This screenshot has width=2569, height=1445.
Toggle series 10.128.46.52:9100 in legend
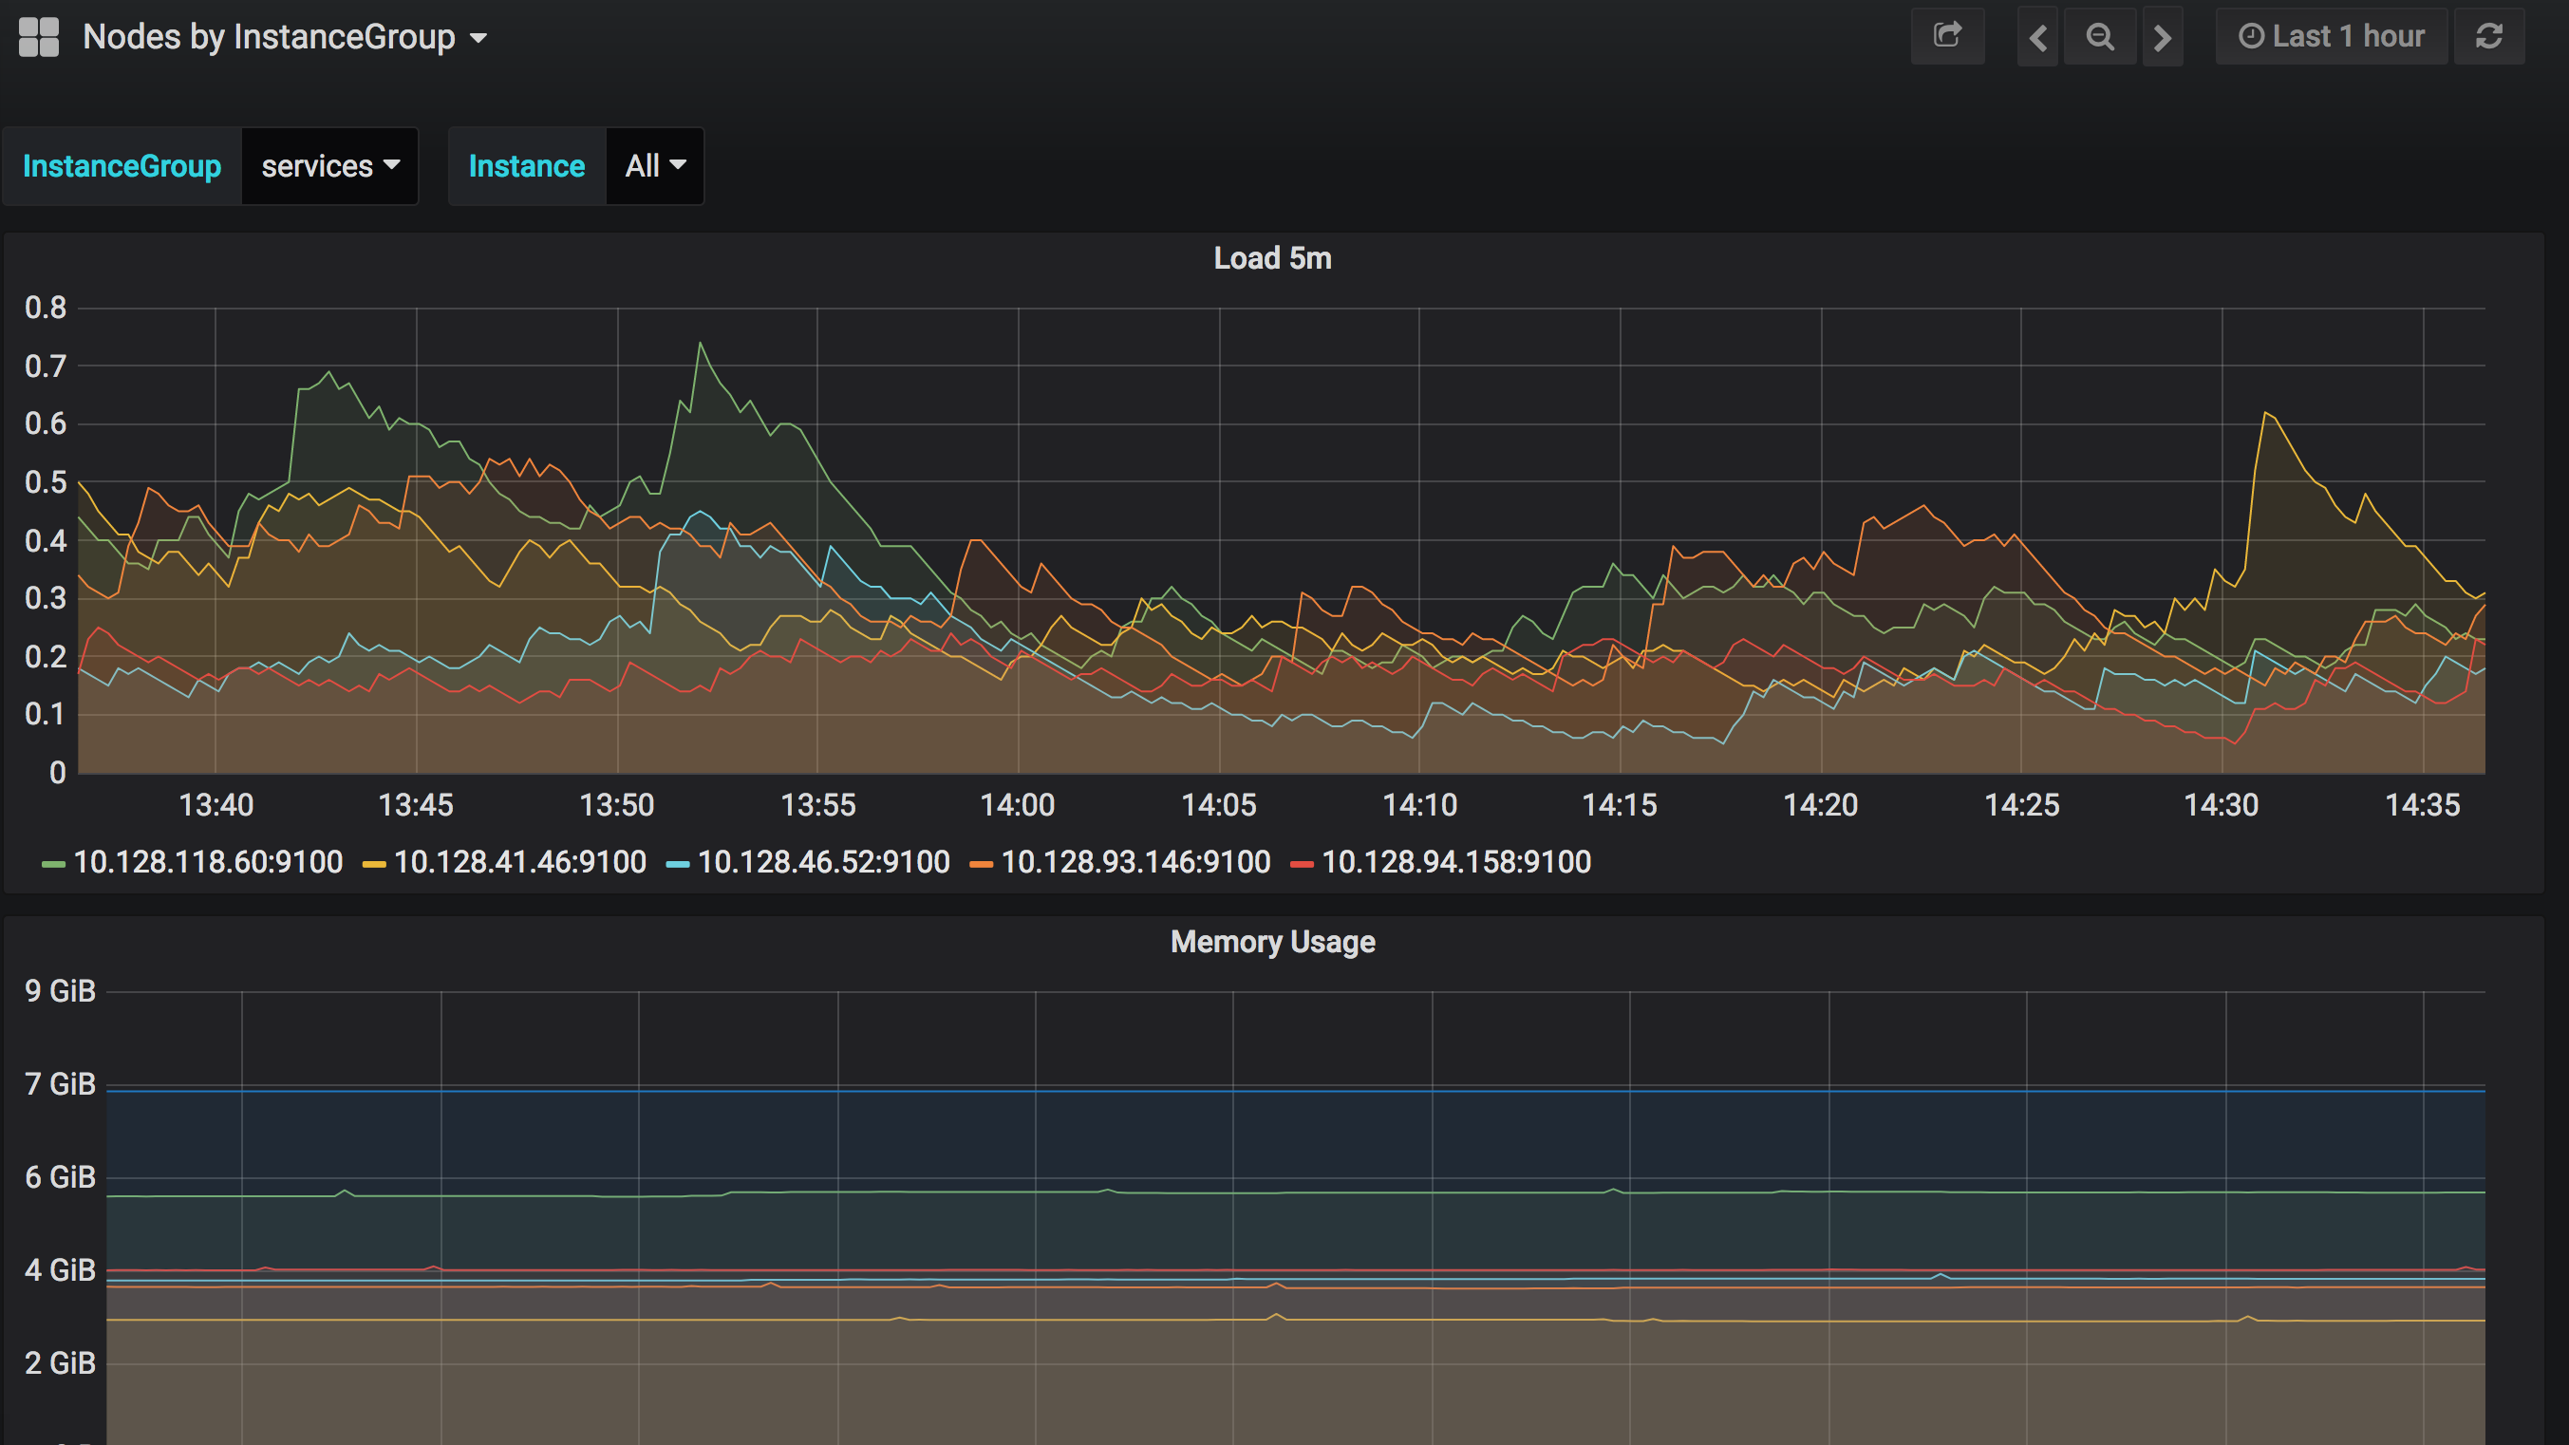823,862
